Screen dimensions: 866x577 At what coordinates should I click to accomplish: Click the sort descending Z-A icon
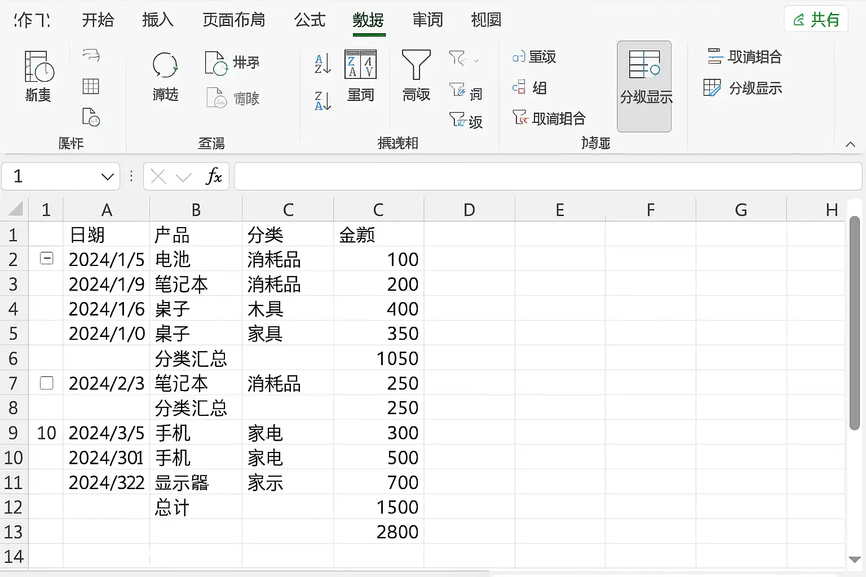tap(322, 100)
